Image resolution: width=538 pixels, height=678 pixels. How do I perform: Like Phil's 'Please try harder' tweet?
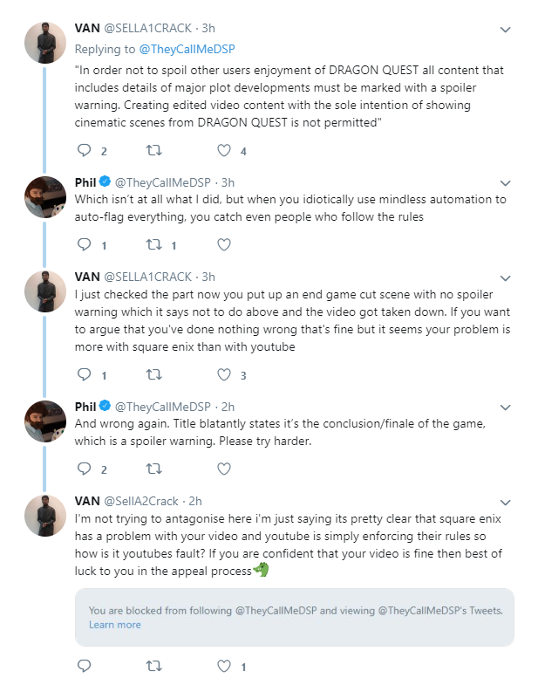pyautogui.click(x=224, y=469)
